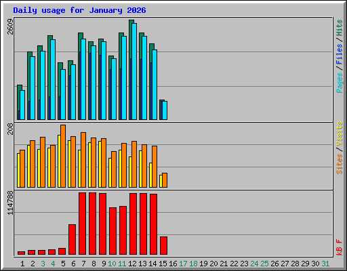Screen dimensions: 347x271
Task: Click the red kilobytes bar for day 15
Action: point(163,246)
